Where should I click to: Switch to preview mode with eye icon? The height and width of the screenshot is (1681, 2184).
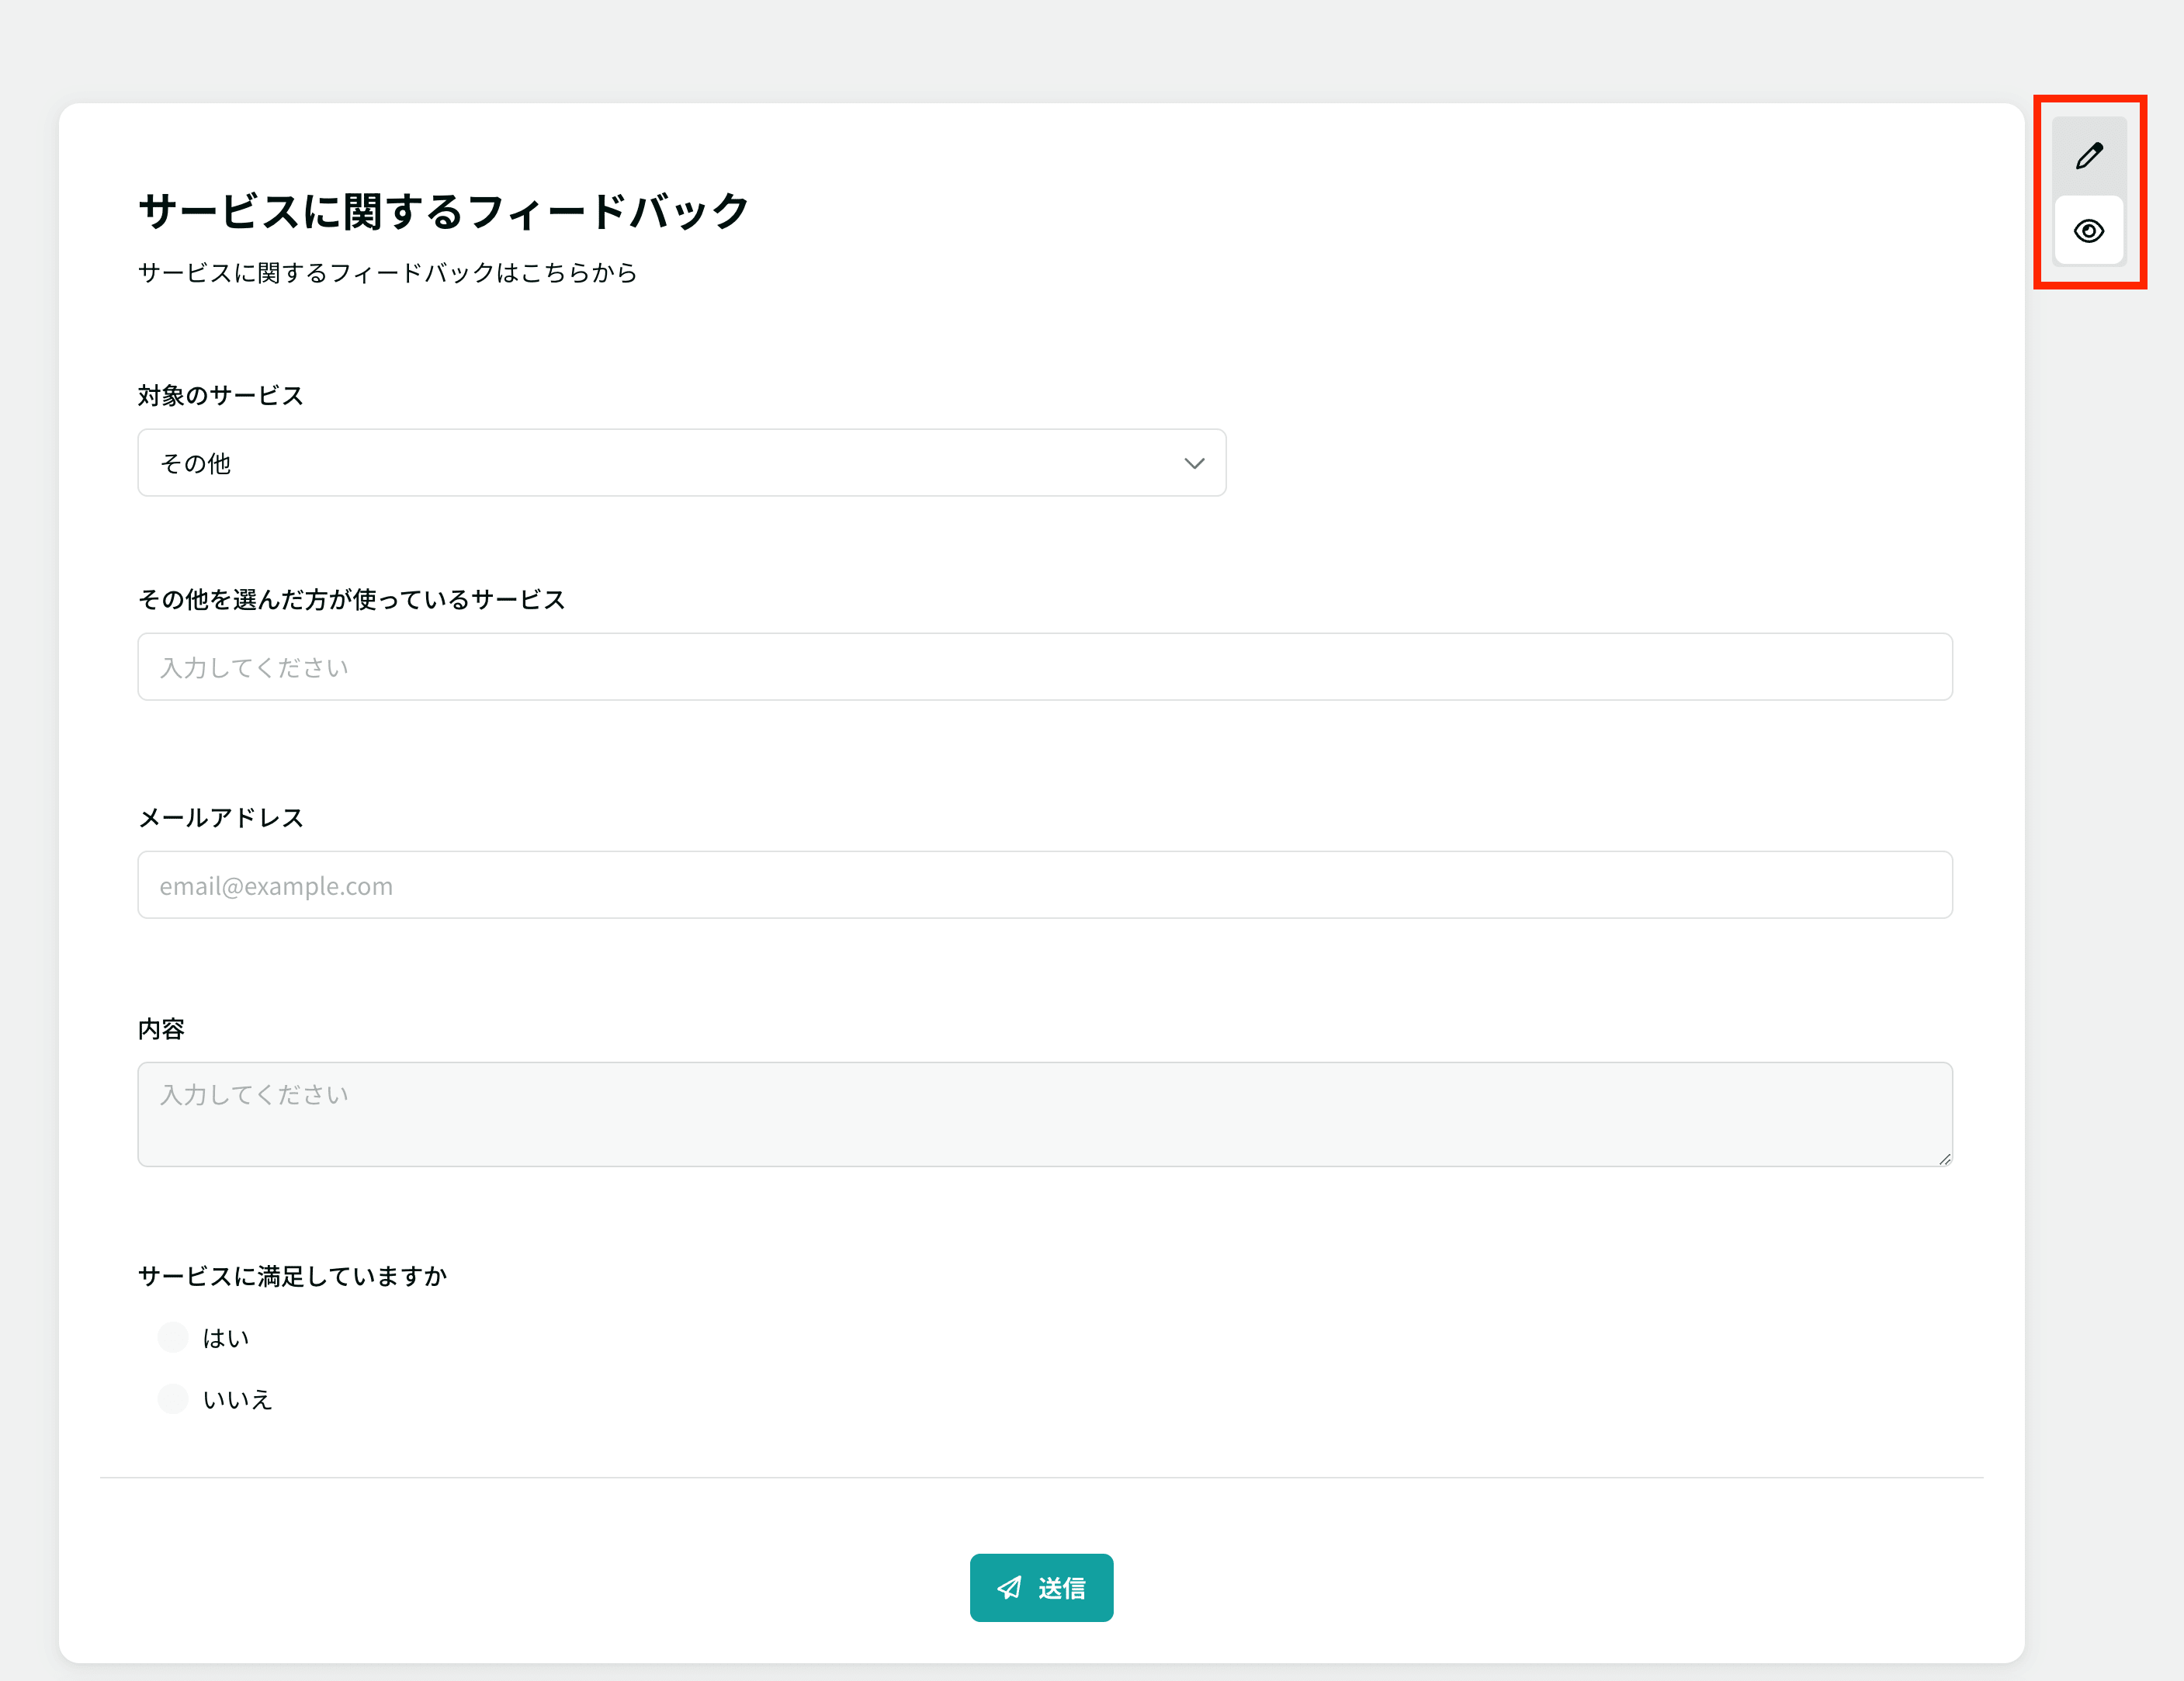coord(2088,231)
